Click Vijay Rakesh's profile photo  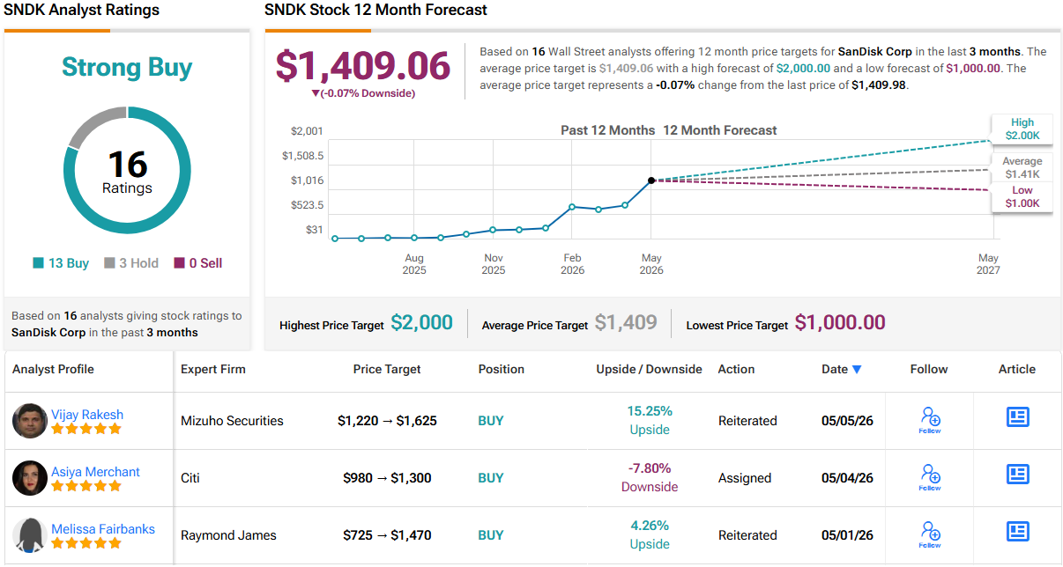click(x=30, y=421)
